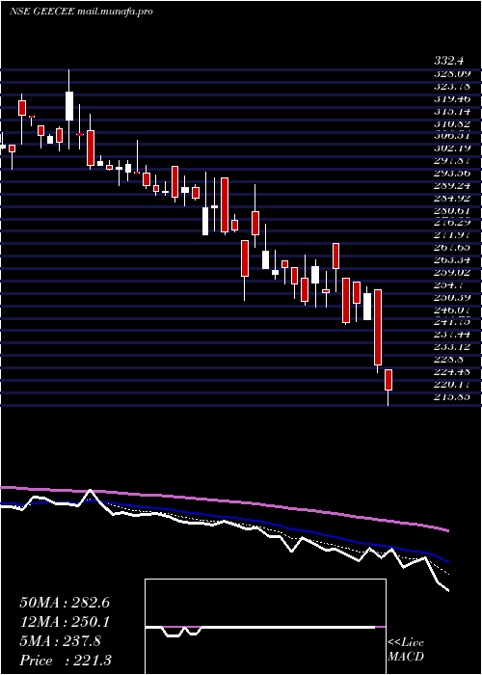Image resolution: width=482 pixels, height=675 pixels.
Task: Select the 233.12 price level label
Action: click(x=451, y=347)
